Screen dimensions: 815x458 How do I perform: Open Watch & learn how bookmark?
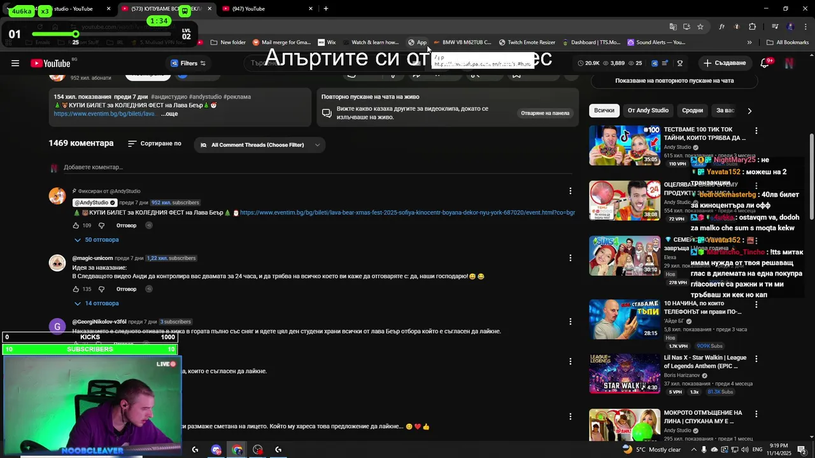[x=370, y=43]
